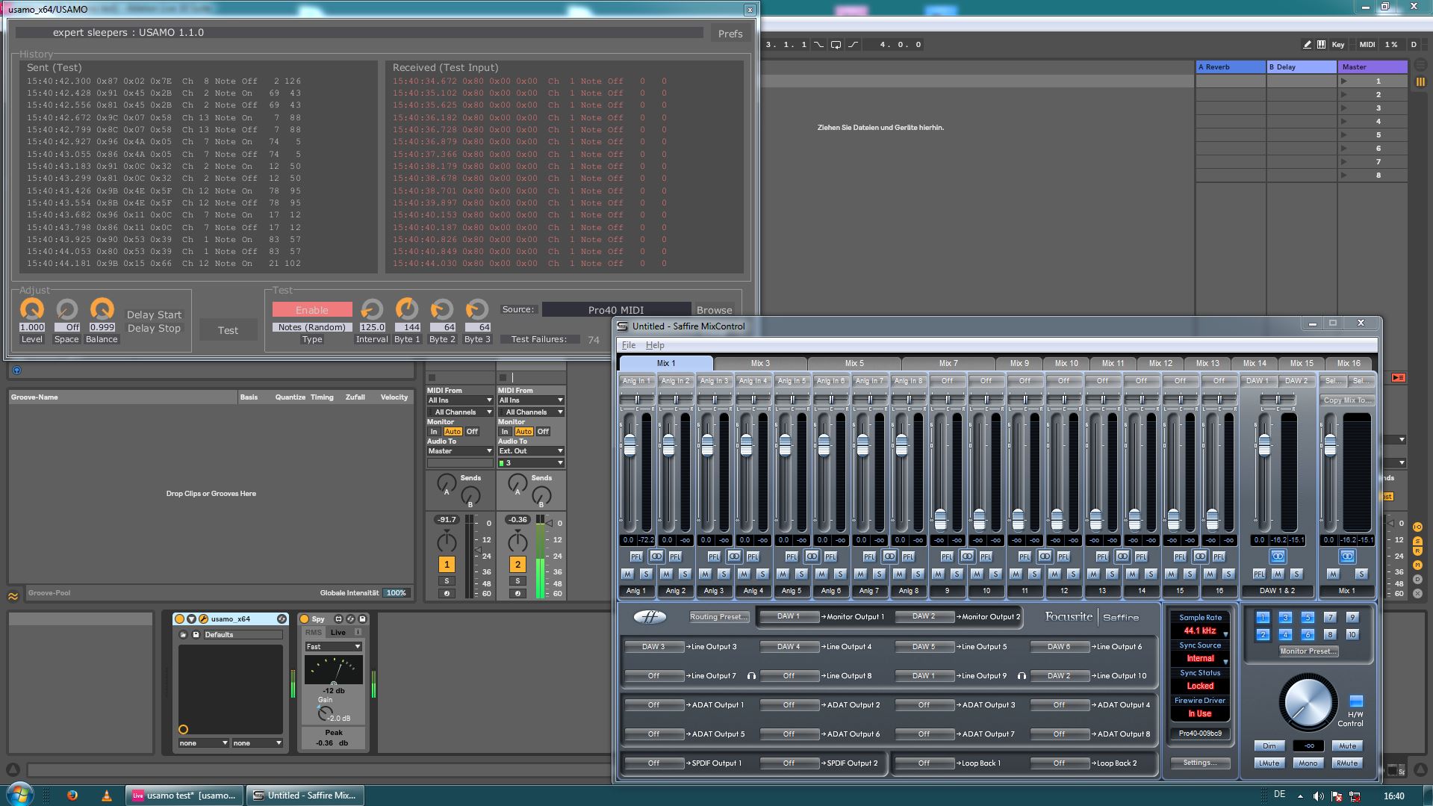The height and width of the screenshot is (806, 1433).
Task: Open Help menu in Saffire MixControl
Action: point(655,345)
